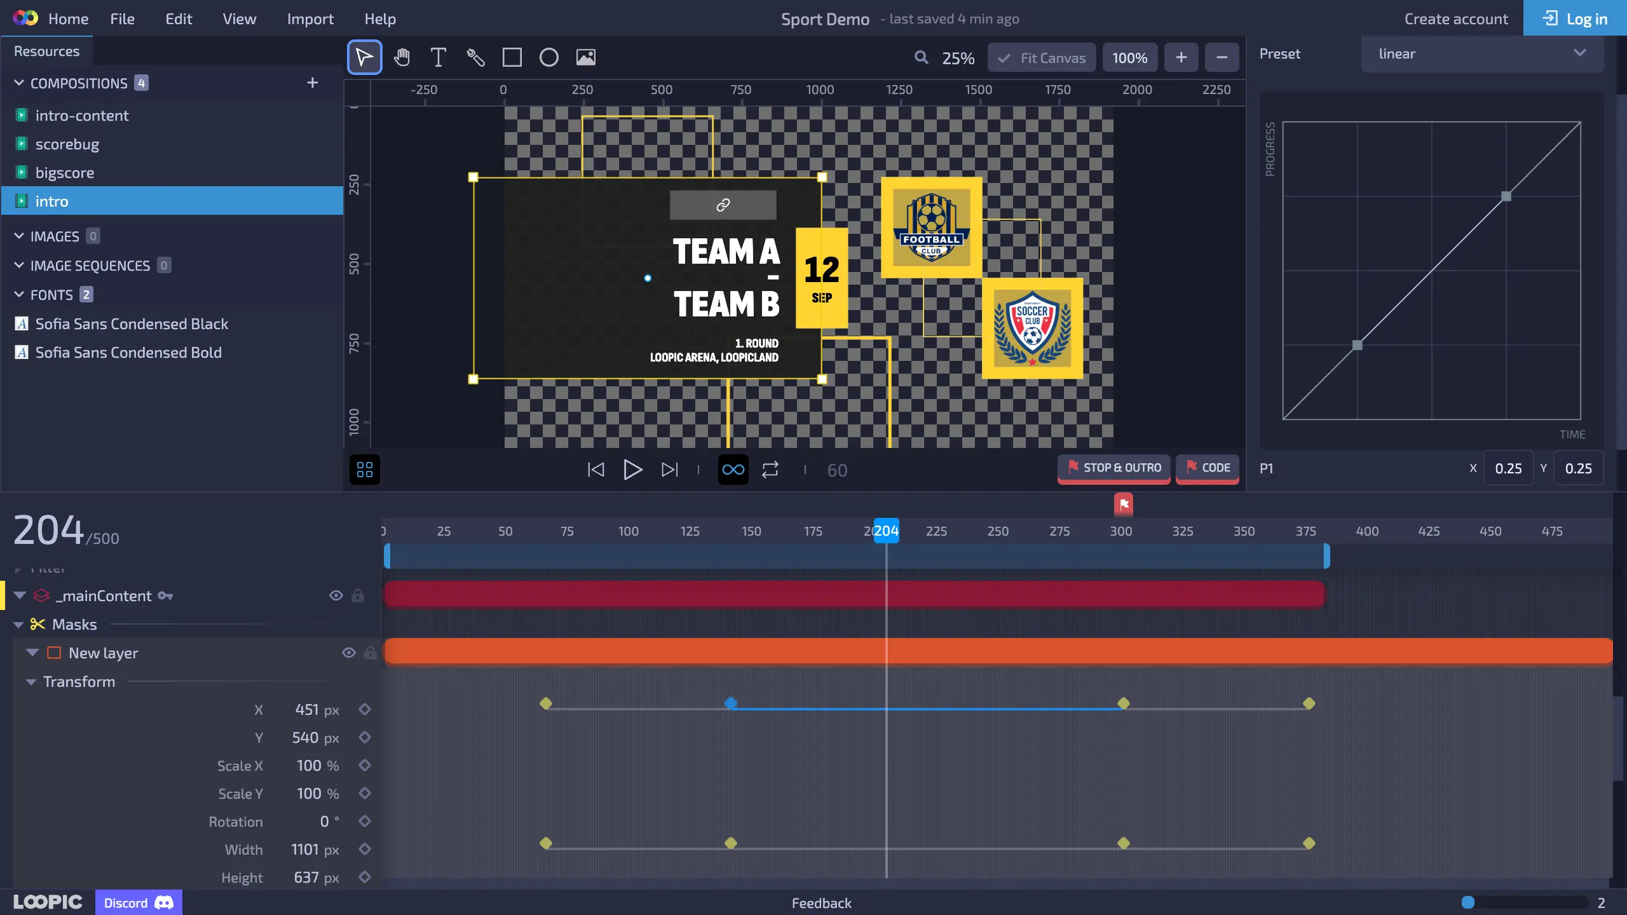Select the hand/pan tool
1627x915 pixels.
pyautogui.click(x=402, y=57)
